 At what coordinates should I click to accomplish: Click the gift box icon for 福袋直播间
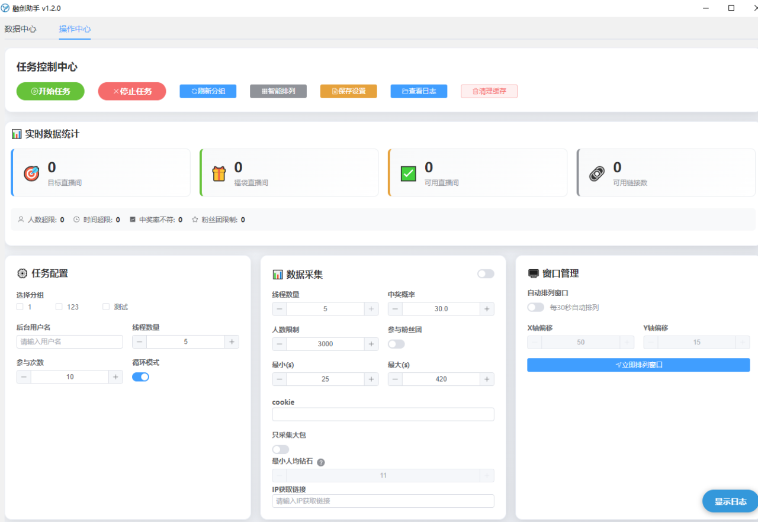click(219, 173)
